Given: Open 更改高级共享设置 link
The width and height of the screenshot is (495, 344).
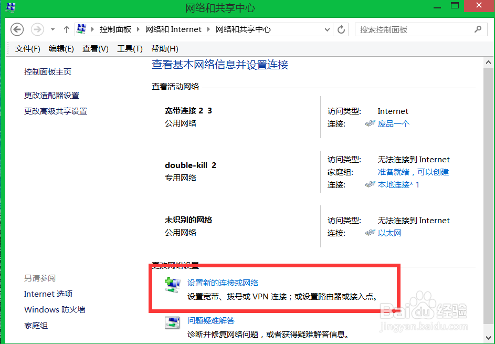Looking at the screenshot, I should point(56,111).
